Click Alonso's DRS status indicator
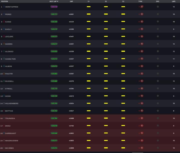 [158, 51]
